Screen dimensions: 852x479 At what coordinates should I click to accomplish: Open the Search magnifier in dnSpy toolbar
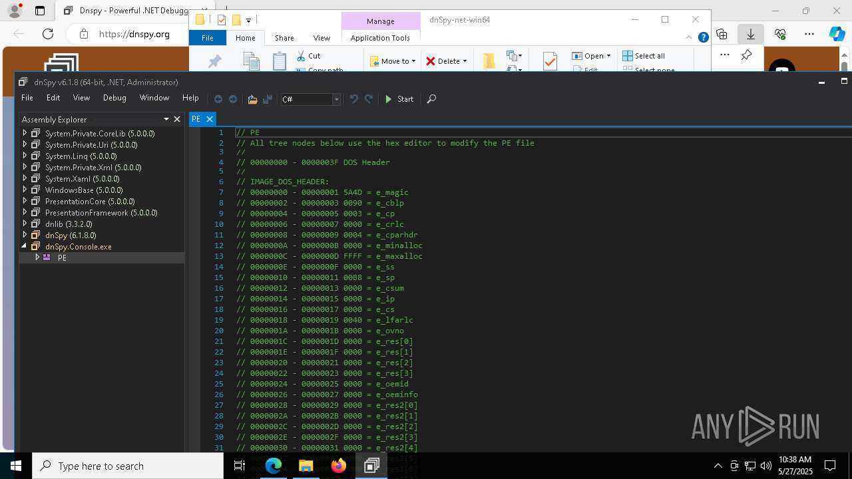pyautogui.click(x=431, y=99)
